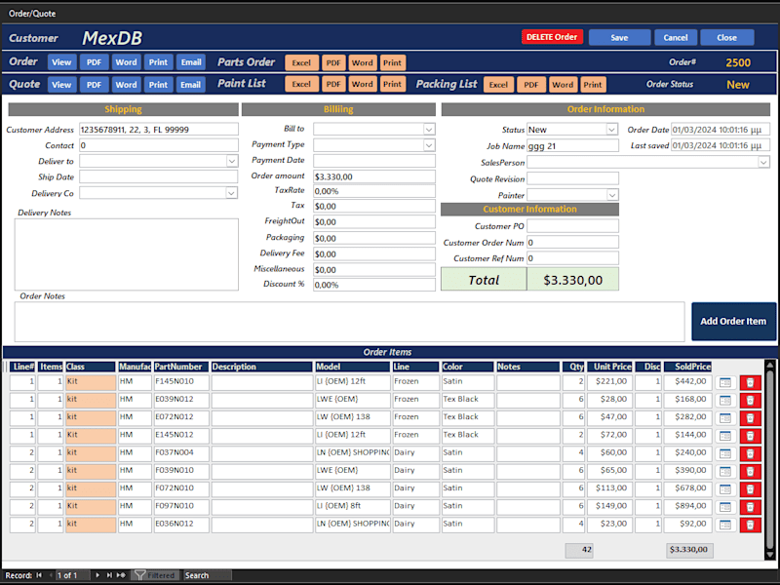This screenshot has height=585, width=780.
Task: Open the Bill to dropdown
Action: 429,130
